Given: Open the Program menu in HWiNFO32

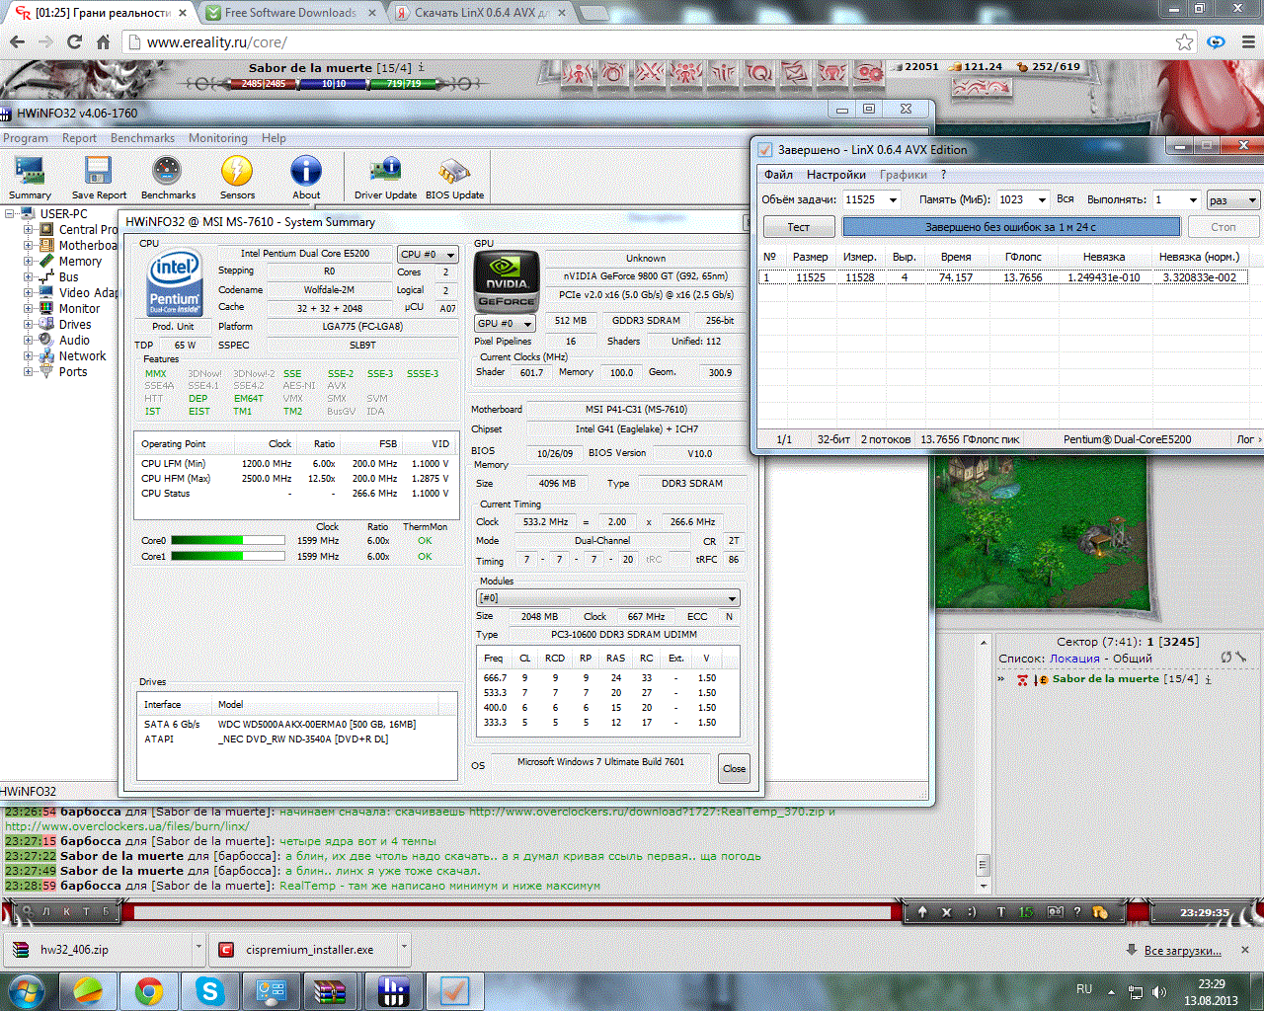Looking at the screenshot, I should (26, 138).
